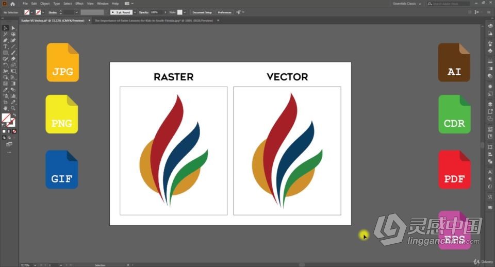Set paint mode to Color
The image size is (495, 267).
4,131
